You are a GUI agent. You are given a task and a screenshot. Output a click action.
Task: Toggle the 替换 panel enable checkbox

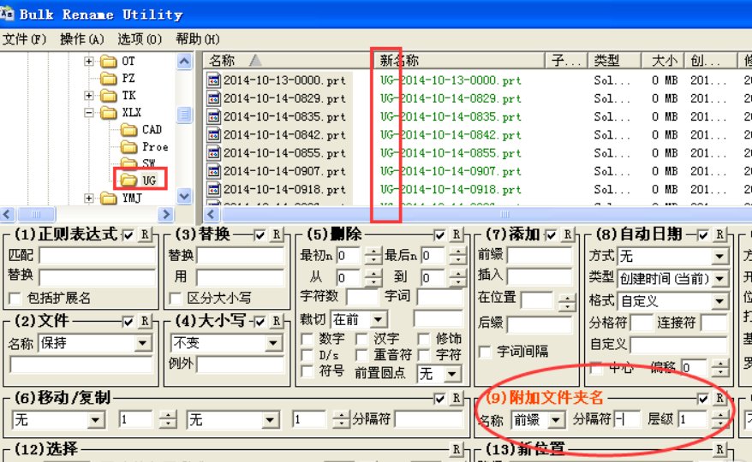click(x=260, y=234)
